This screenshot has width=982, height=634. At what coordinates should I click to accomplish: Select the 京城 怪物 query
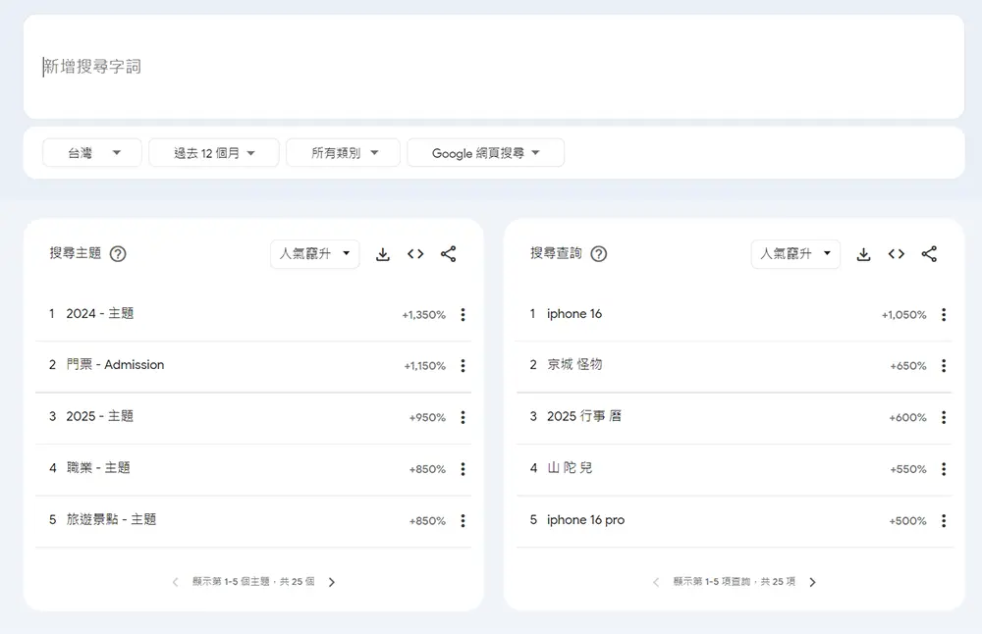574,364
